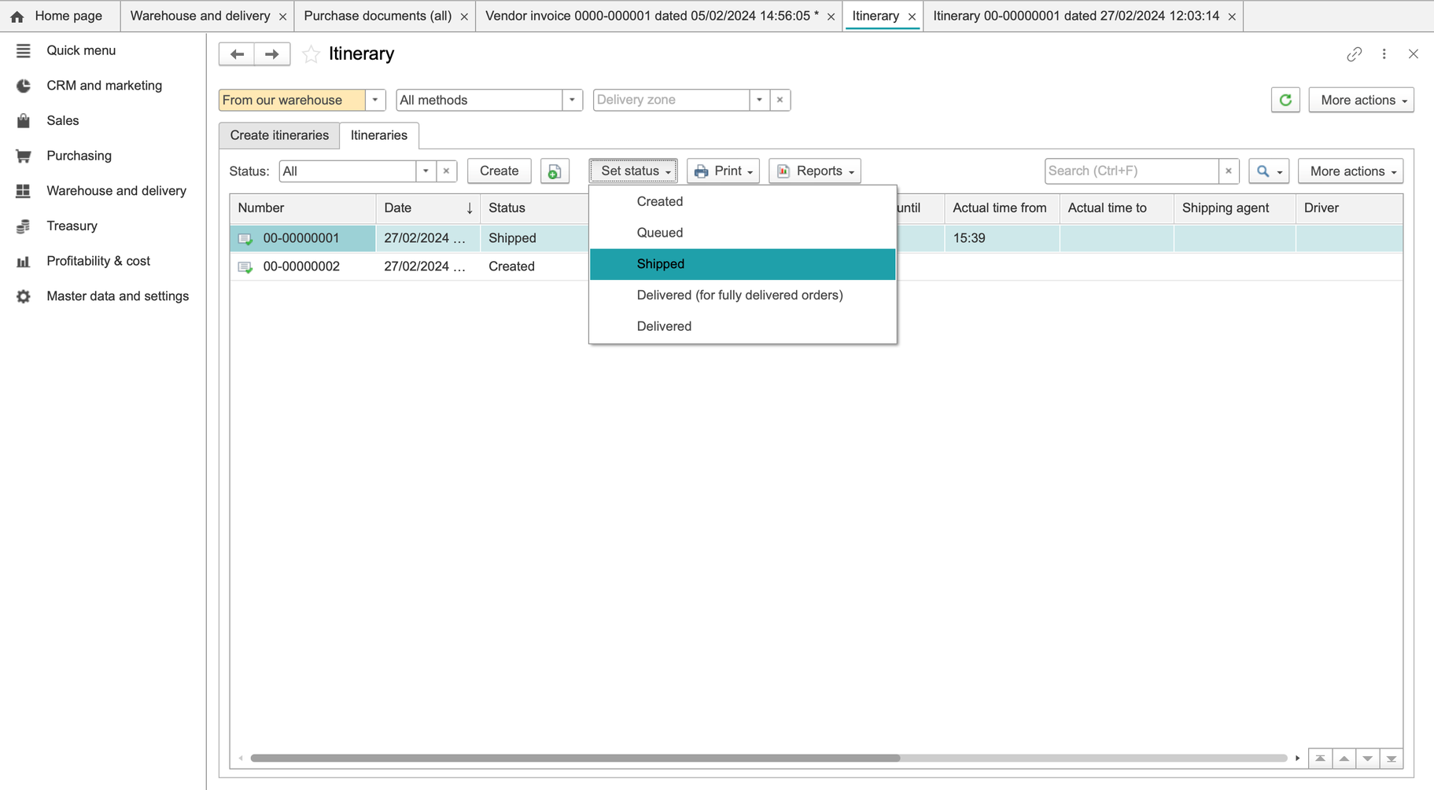Clear the Status filter value

tap(446, 171)
